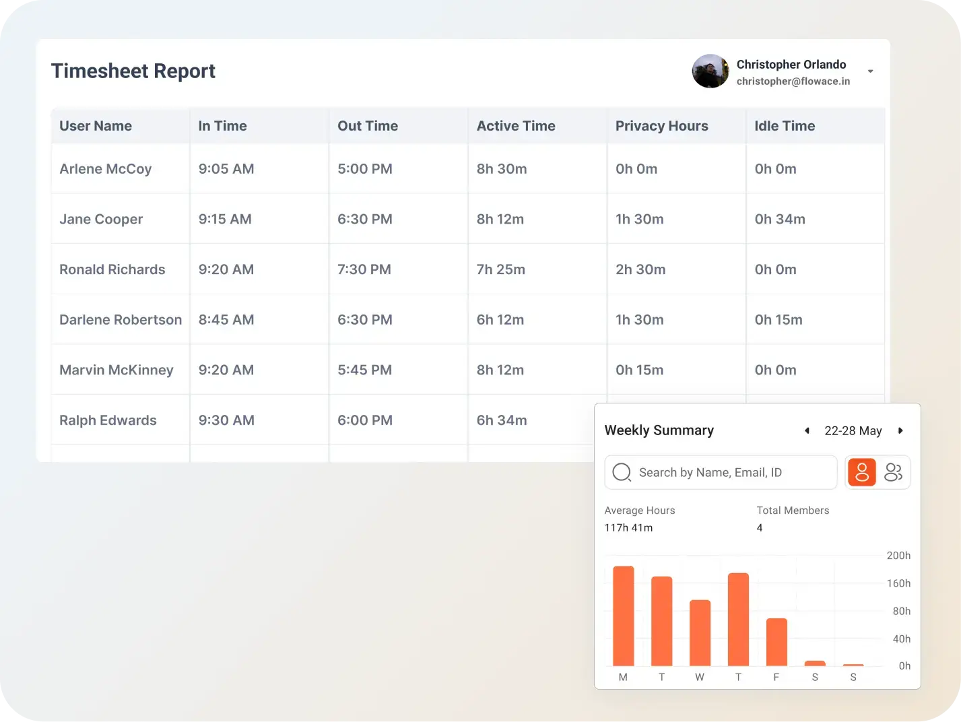
Task: Click the Idle Time column header
Action: point(785,126)
